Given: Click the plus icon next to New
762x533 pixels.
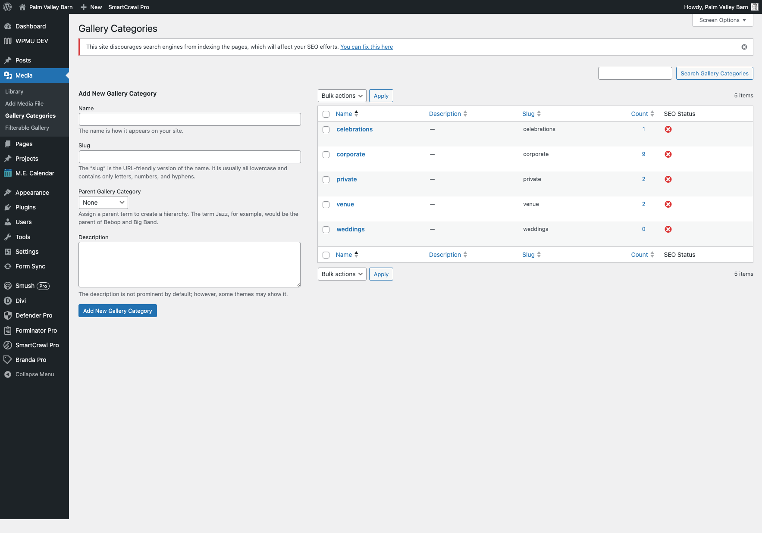Looking at the screenshot, I should point(84,7).
